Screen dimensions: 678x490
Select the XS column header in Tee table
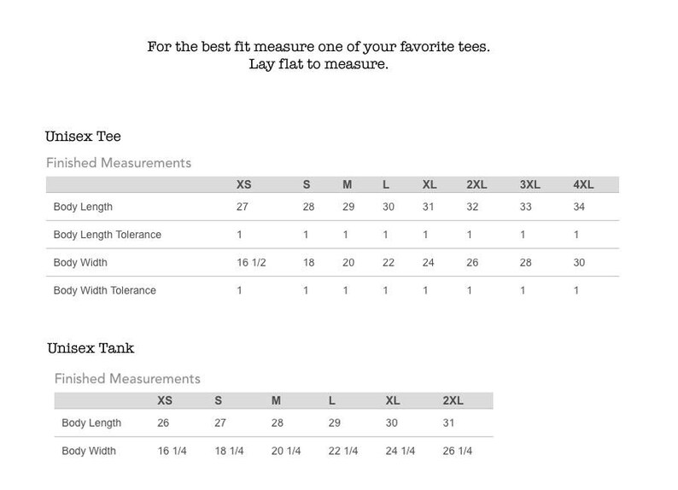[244, 184]
